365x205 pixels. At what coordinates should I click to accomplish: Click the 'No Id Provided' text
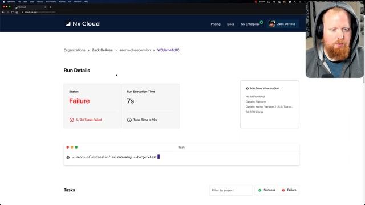pyautogui.click(x=255, y=96)
